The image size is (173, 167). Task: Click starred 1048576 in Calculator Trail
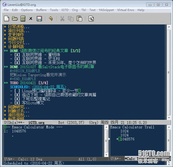128,139
